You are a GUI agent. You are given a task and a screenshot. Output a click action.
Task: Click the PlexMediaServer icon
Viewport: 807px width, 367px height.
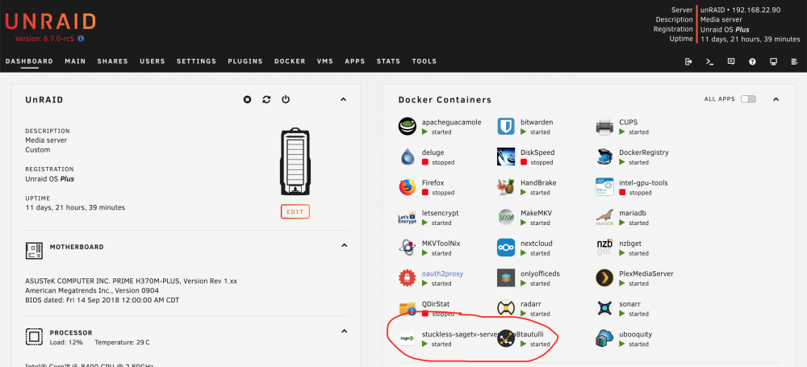[604, 278]
